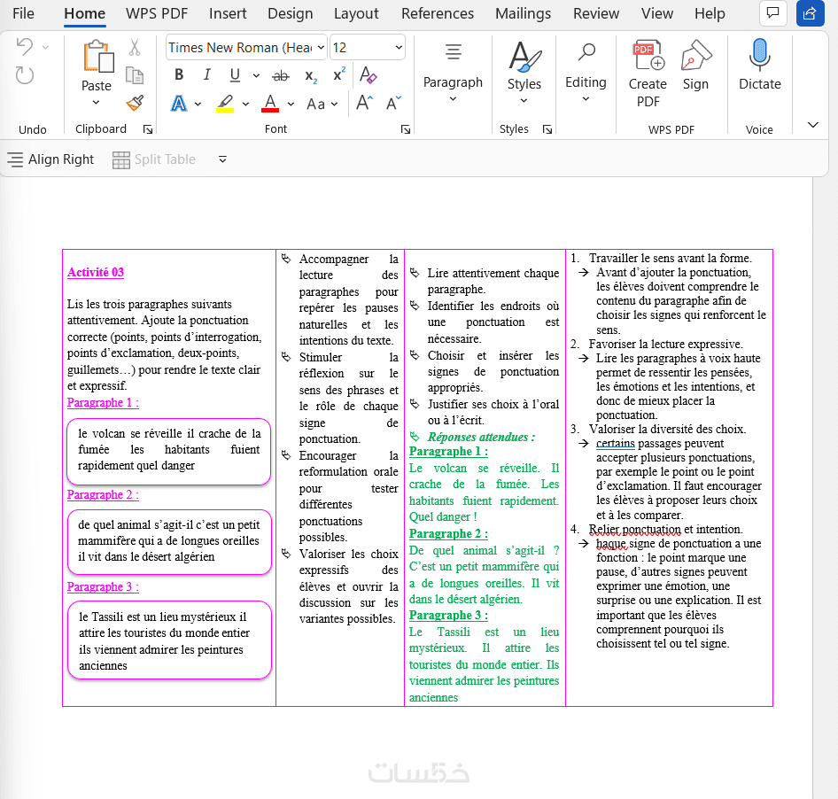The image size is (838, 799).
Task: Expand the Paragraph group chevron
Action: (x=453, y=99)
